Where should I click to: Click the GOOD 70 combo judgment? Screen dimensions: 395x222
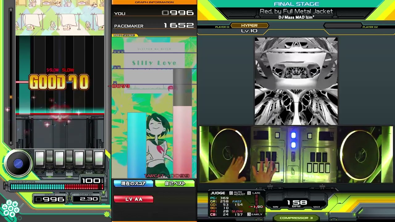[x=59, y=82]
